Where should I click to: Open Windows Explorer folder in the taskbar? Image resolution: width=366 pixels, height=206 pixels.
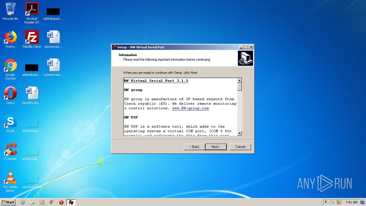(x=32, y=202)
